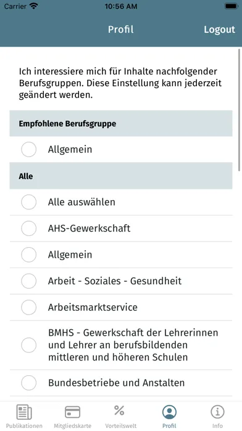Open the Vorteilswelt percent icon
This screenshot has width=242, height=431.
coord(119,411)
